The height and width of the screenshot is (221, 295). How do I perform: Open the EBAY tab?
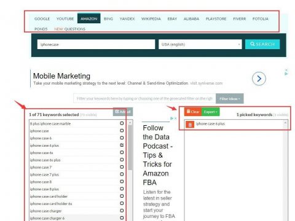[172, 18]
